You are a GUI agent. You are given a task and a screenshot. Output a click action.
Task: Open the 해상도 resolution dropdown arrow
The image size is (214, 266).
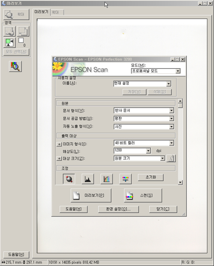[x=148, y=151]
